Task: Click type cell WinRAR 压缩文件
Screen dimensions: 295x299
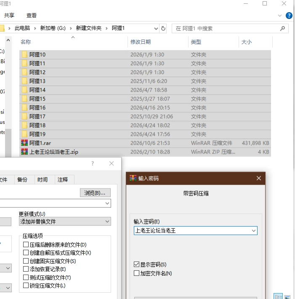Action: (x=212, y=143)
